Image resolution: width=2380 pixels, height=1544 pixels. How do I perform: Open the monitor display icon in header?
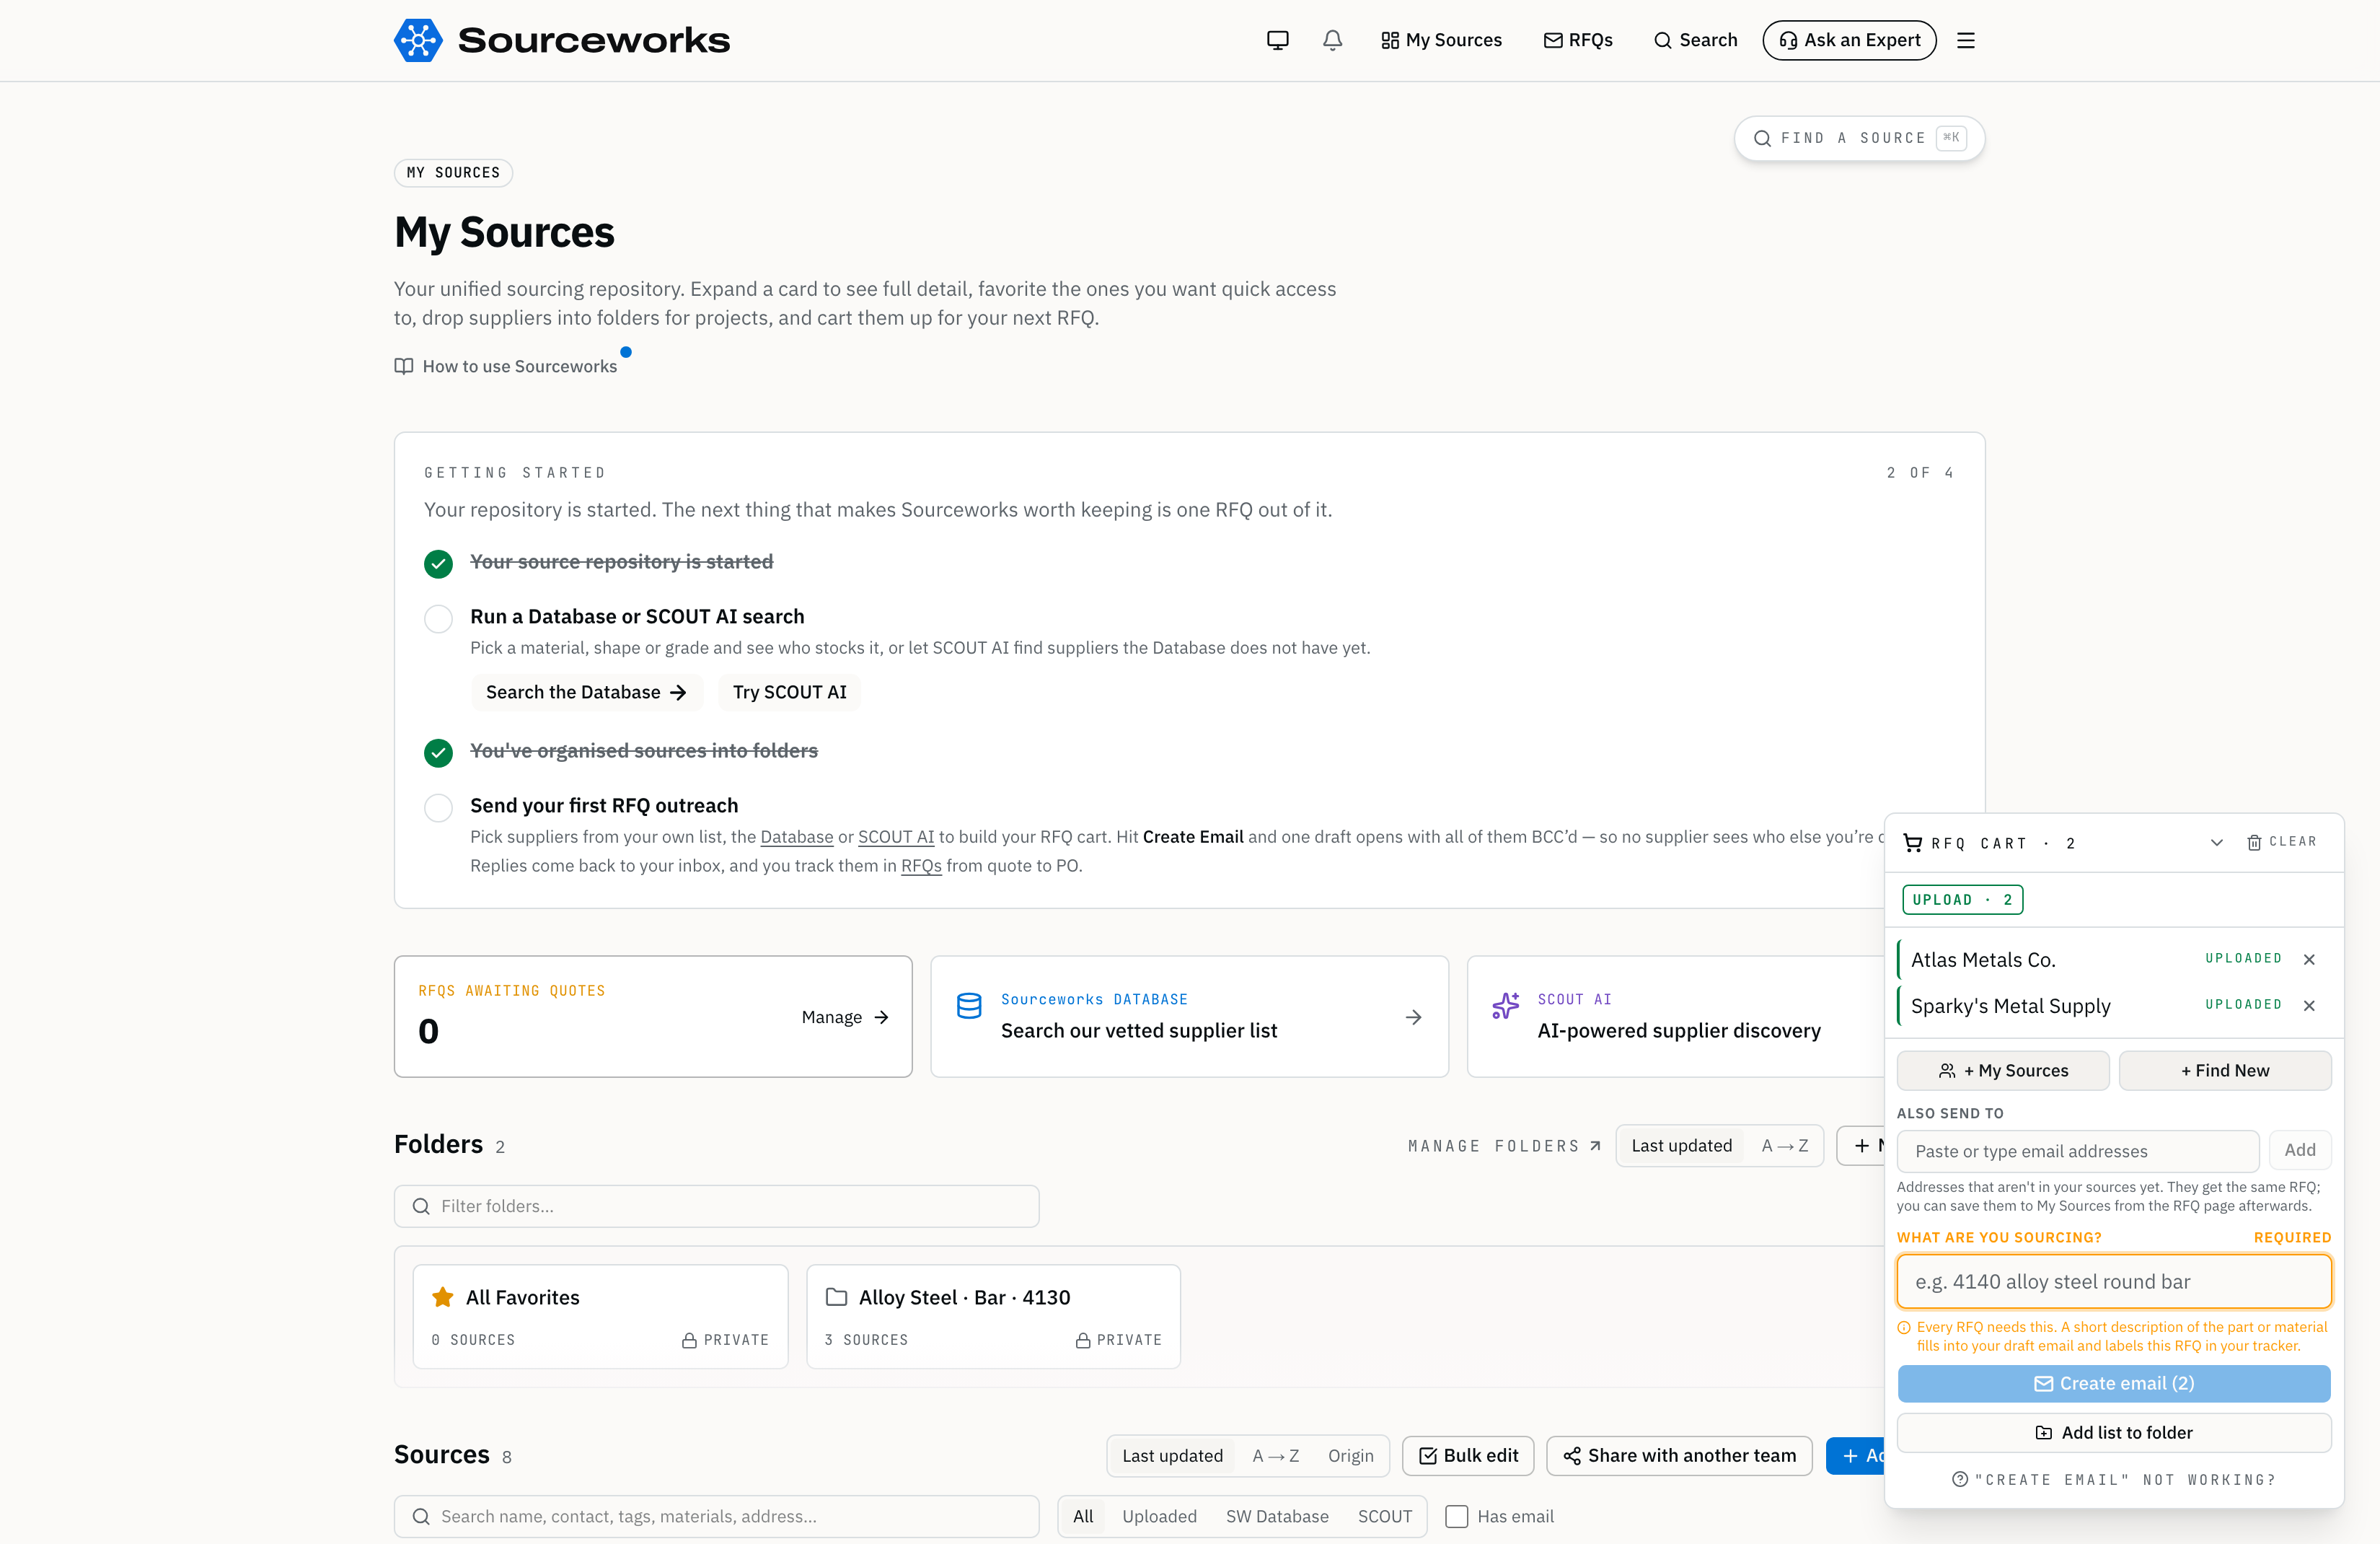[x=1277, y=40]
